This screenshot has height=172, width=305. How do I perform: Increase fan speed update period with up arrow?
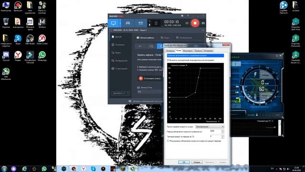(223, 130)
